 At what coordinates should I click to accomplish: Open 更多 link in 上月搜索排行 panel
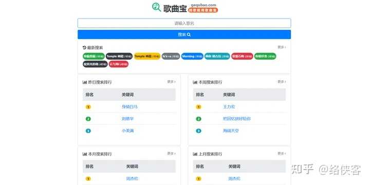(x=282, y=154)
